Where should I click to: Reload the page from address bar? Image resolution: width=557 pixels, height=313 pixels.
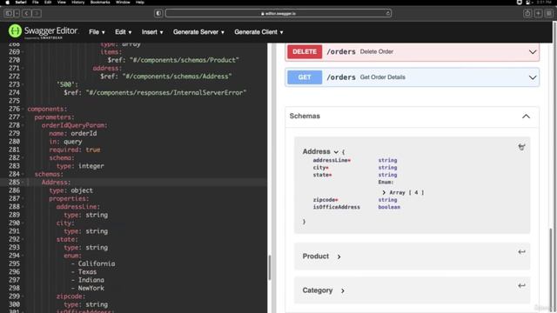point(387,14)
